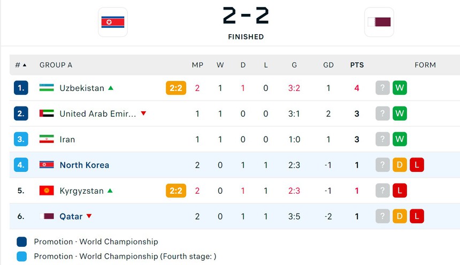Open the Qatar team link in standings

pos(71,216)
